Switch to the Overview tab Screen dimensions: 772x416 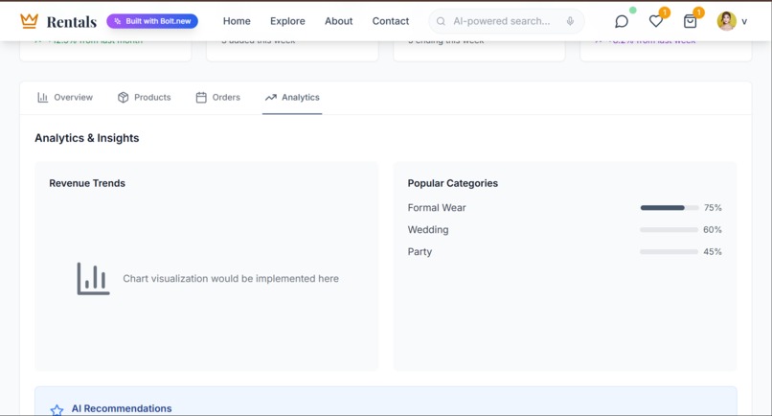pyautogui.click(x=65, y=98)
